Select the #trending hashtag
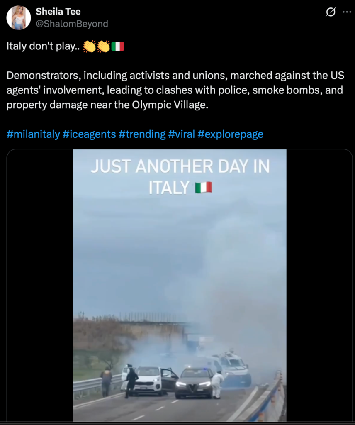Screen dimensions: 355x425 click(x=142, y=134)
